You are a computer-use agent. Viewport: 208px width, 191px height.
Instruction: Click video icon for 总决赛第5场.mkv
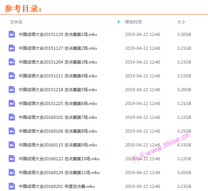12,89
